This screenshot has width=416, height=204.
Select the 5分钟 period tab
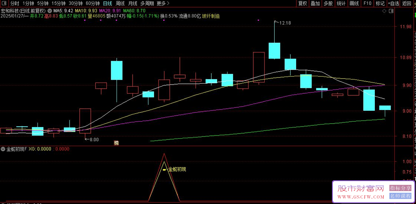[x=43, y=3]
